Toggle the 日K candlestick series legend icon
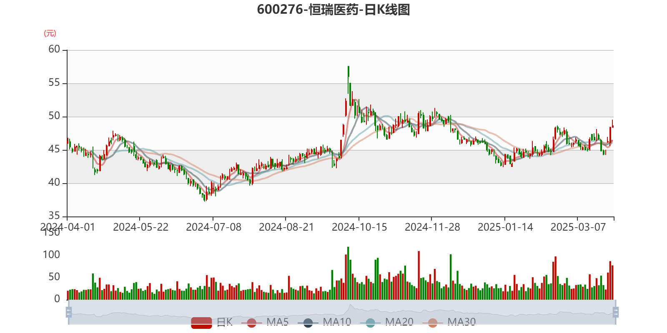 click(201, 323)
